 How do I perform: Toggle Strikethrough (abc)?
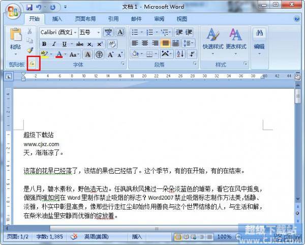pos(80,44)
